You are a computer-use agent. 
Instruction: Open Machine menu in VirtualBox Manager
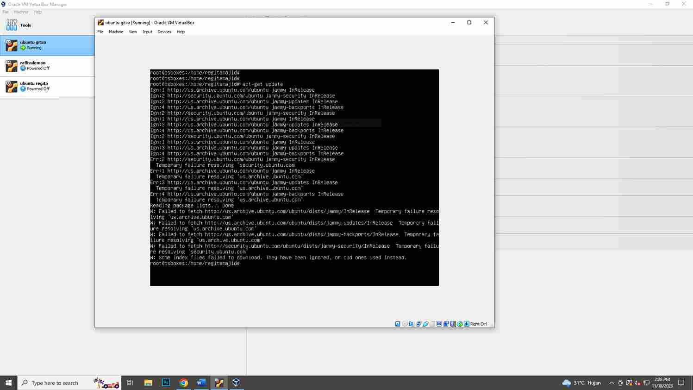click(x=21, y=12)
